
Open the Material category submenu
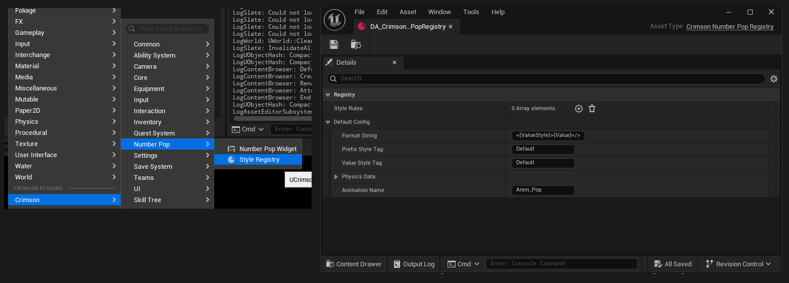(64, 66)
